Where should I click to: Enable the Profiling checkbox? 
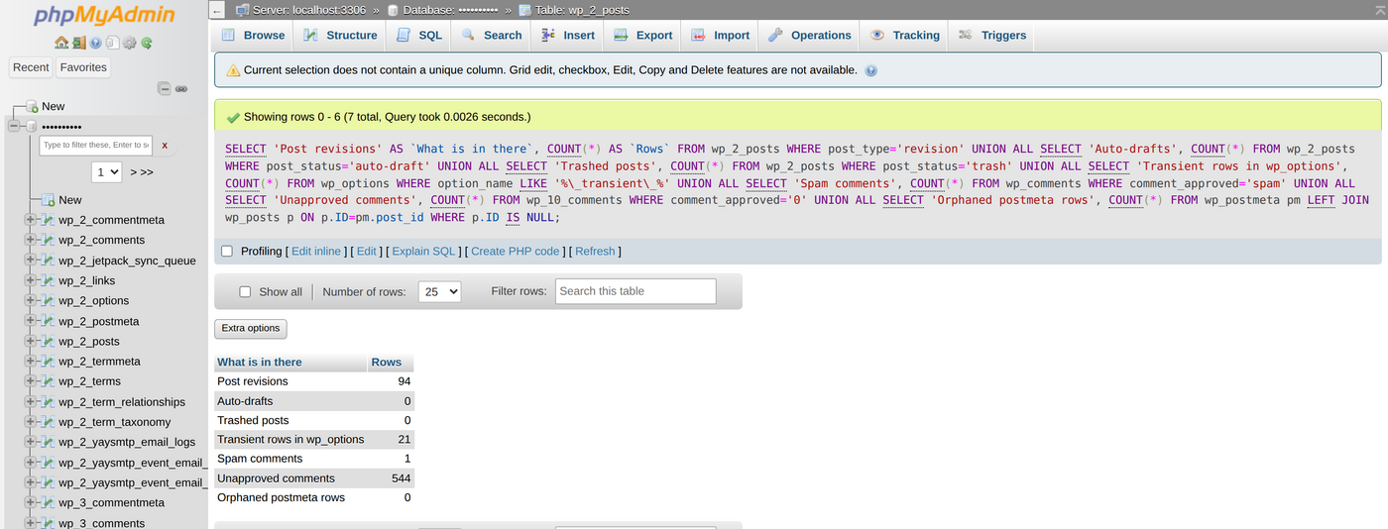point(227,251)
